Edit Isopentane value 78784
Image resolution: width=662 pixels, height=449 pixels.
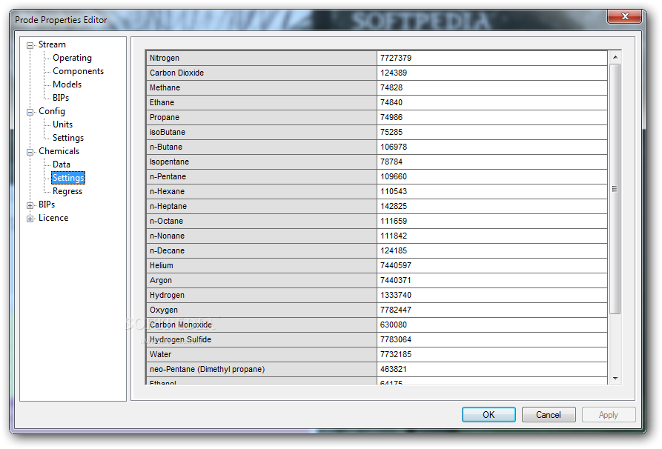(491, 162)
